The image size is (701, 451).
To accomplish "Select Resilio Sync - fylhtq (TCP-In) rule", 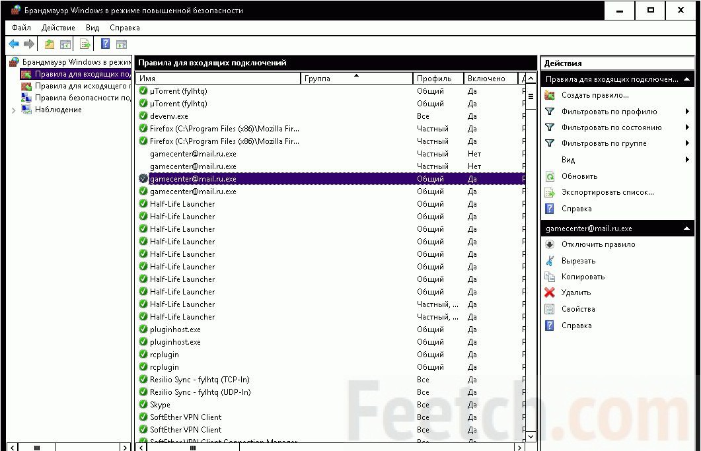I will 331,380.
